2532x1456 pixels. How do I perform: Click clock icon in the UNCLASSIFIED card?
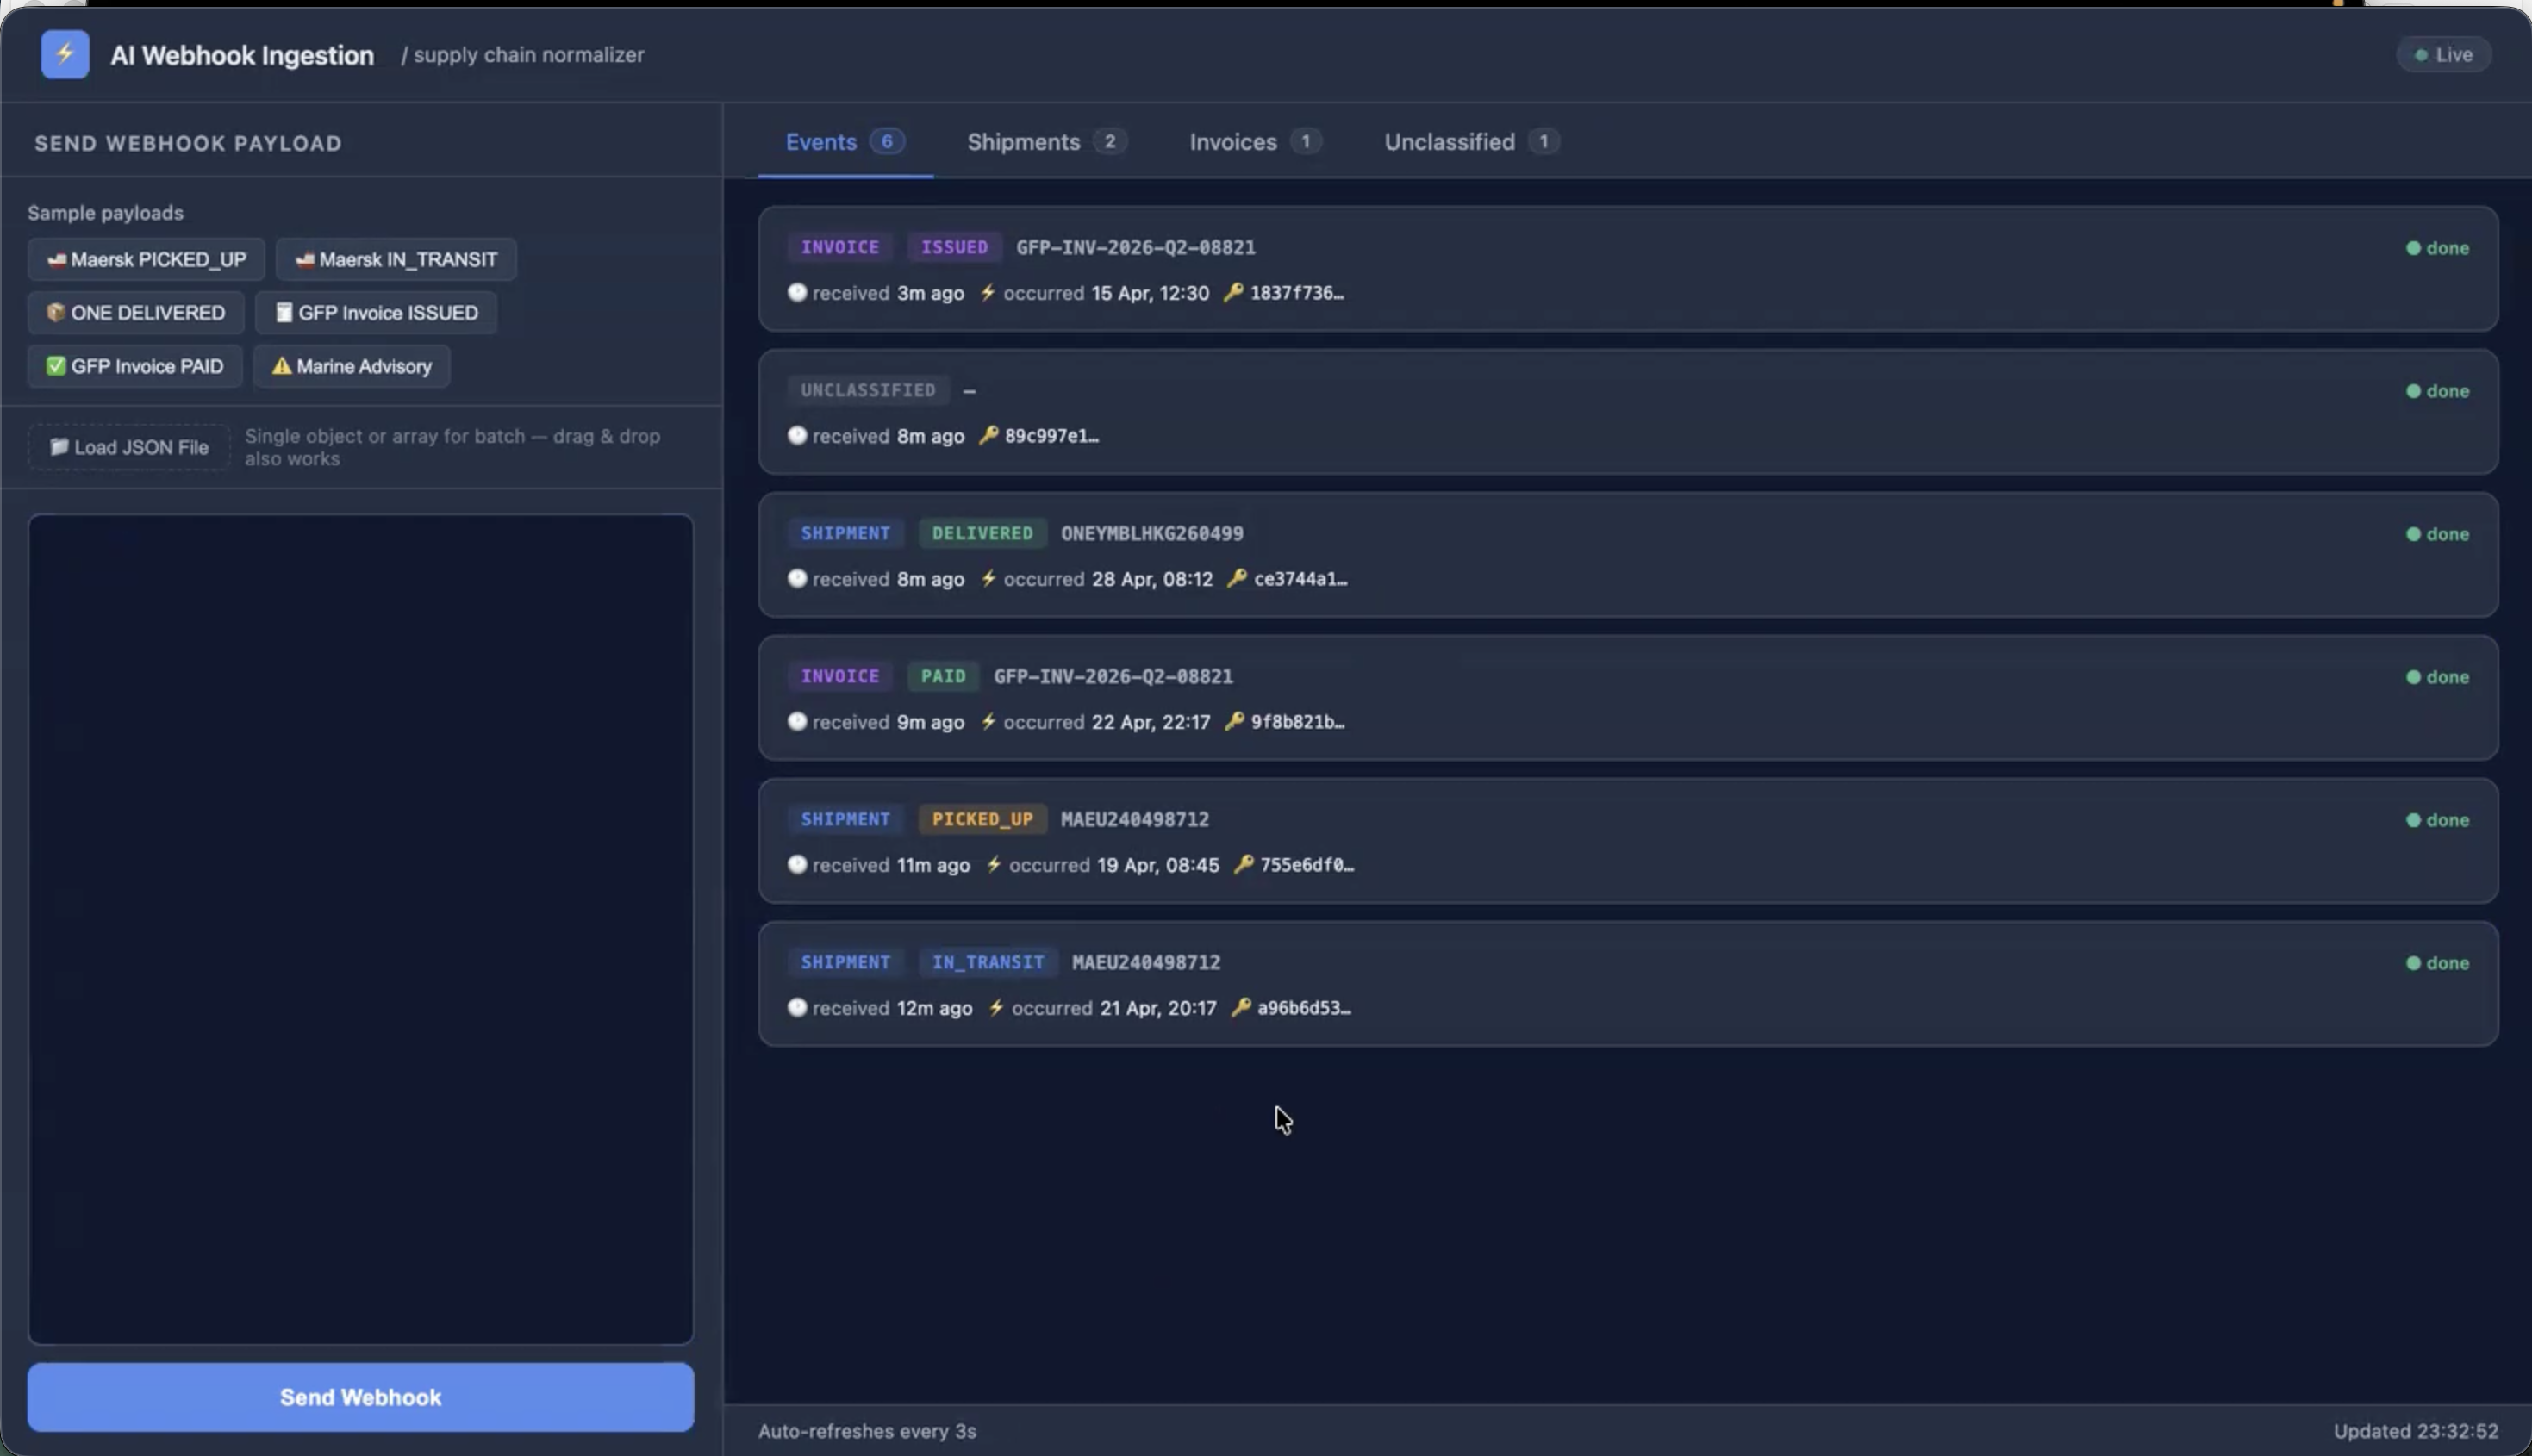797,435
